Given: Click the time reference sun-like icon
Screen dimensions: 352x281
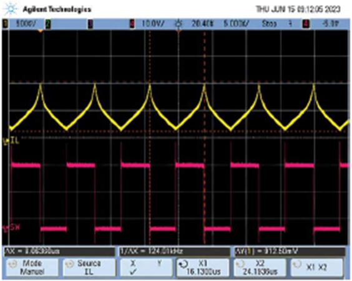Looking at the screenshot, I should point(178,24).
